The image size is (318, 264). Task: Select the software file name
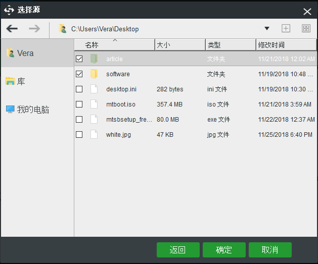coord(118,74)
